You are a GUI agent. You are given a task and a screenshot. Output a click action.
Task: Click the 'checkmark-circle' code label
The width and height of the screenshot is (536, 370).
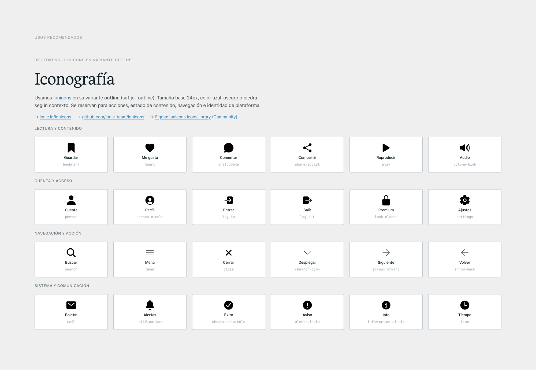click(x=229, y=322)
